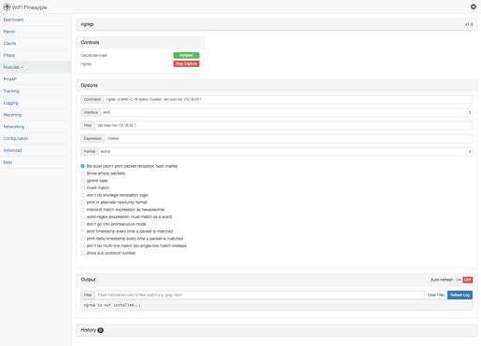The width and height of the screenshot is (481, 346).
Task: Enable don't do multi-line match
Action: click(x=82, y=245)
